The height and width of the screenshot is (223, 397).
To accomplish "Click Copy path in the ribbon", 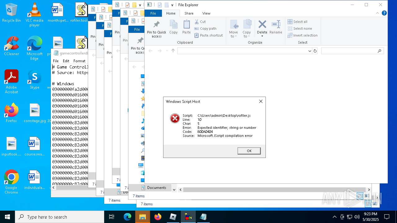I will [x=205, y=28].
